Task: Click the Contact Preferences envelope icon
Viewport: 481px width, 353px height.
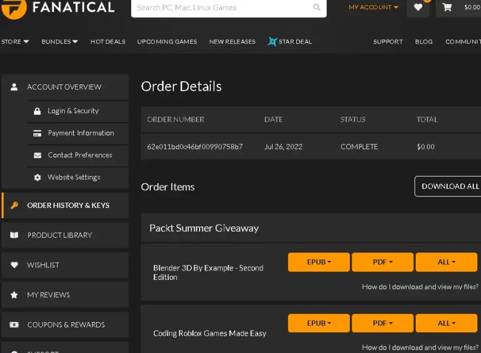Action: 37,155
